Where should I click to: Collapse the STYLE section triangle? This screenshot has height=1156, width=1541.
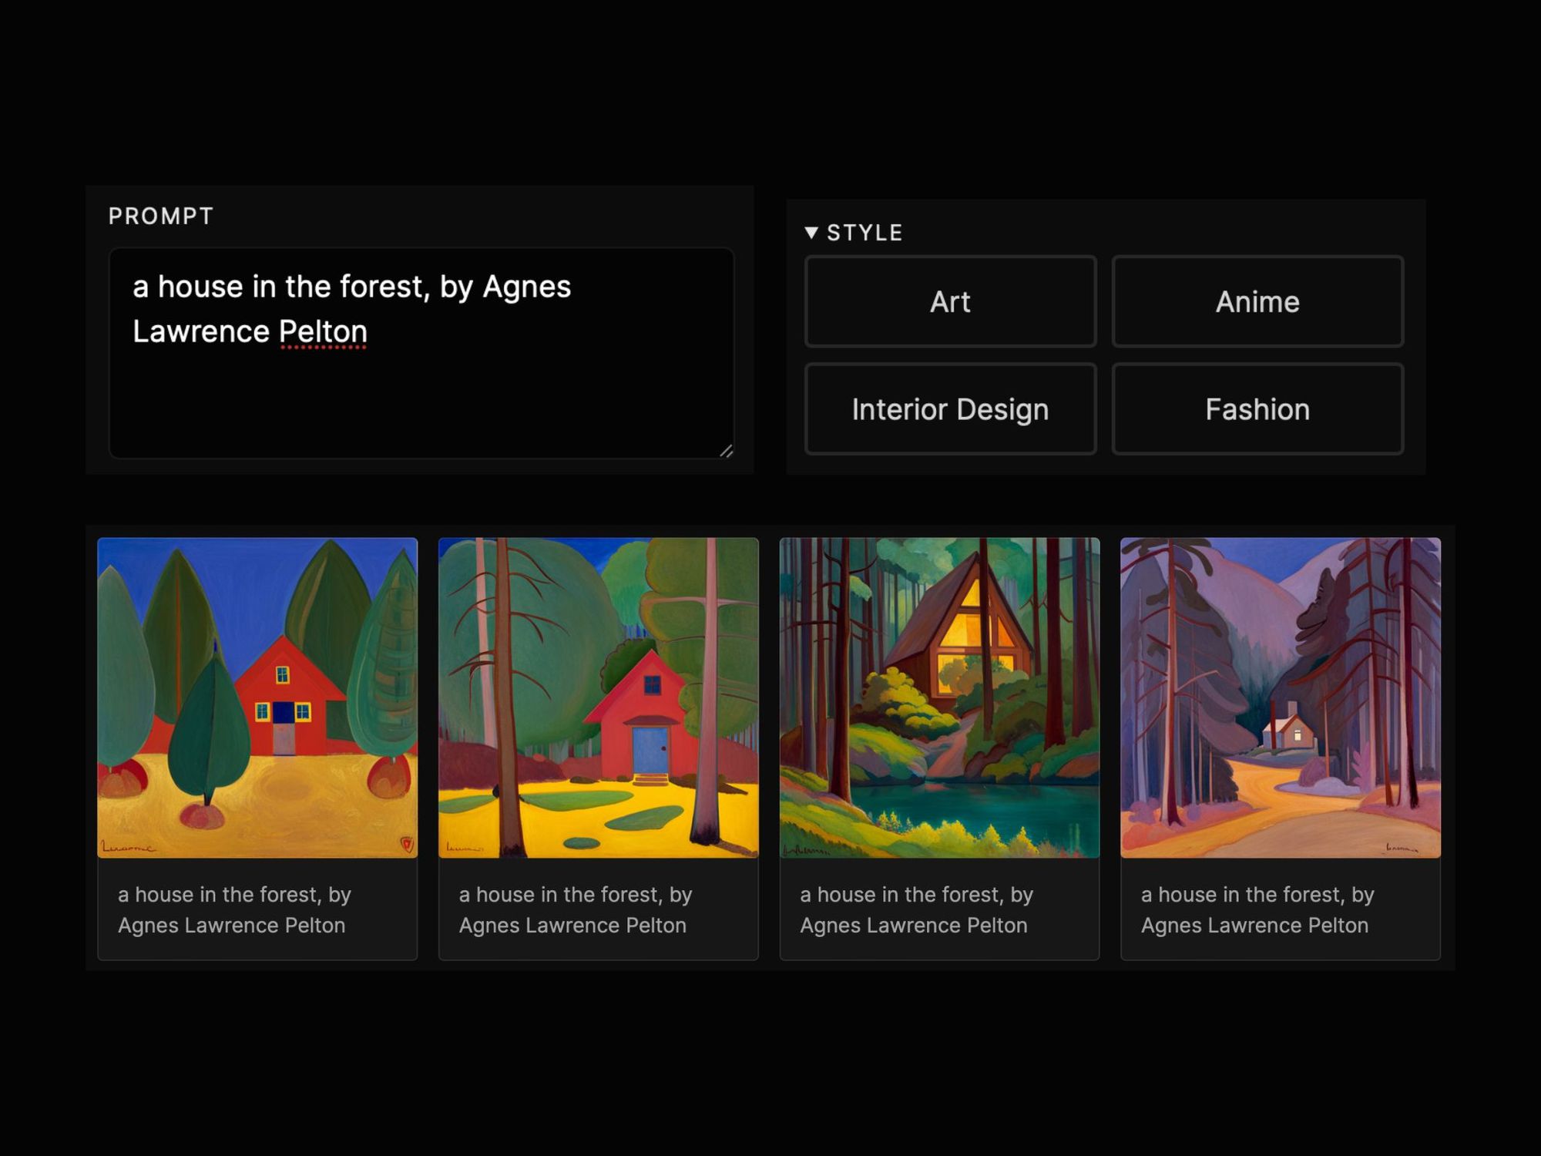pyautogui.click(x=811, y=232)
